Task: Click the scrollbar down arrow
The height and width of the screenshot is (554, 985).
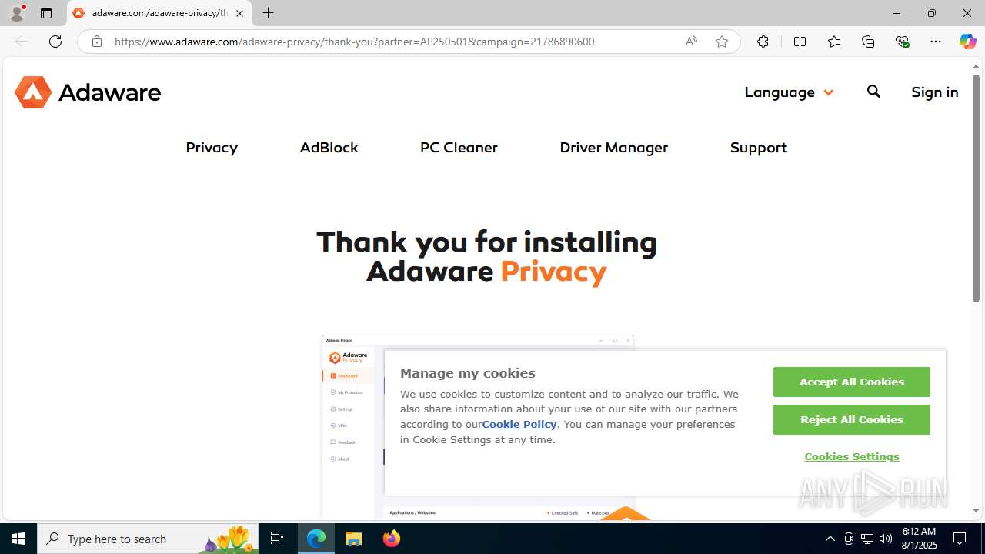Action: 976,511
